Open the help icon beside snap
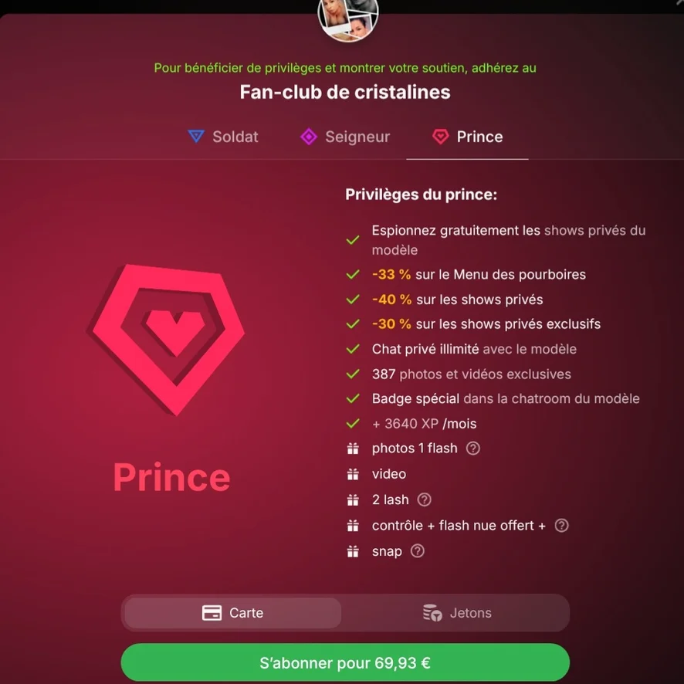Viewport: 684px width, 684px height. click(x=418, y=551)
